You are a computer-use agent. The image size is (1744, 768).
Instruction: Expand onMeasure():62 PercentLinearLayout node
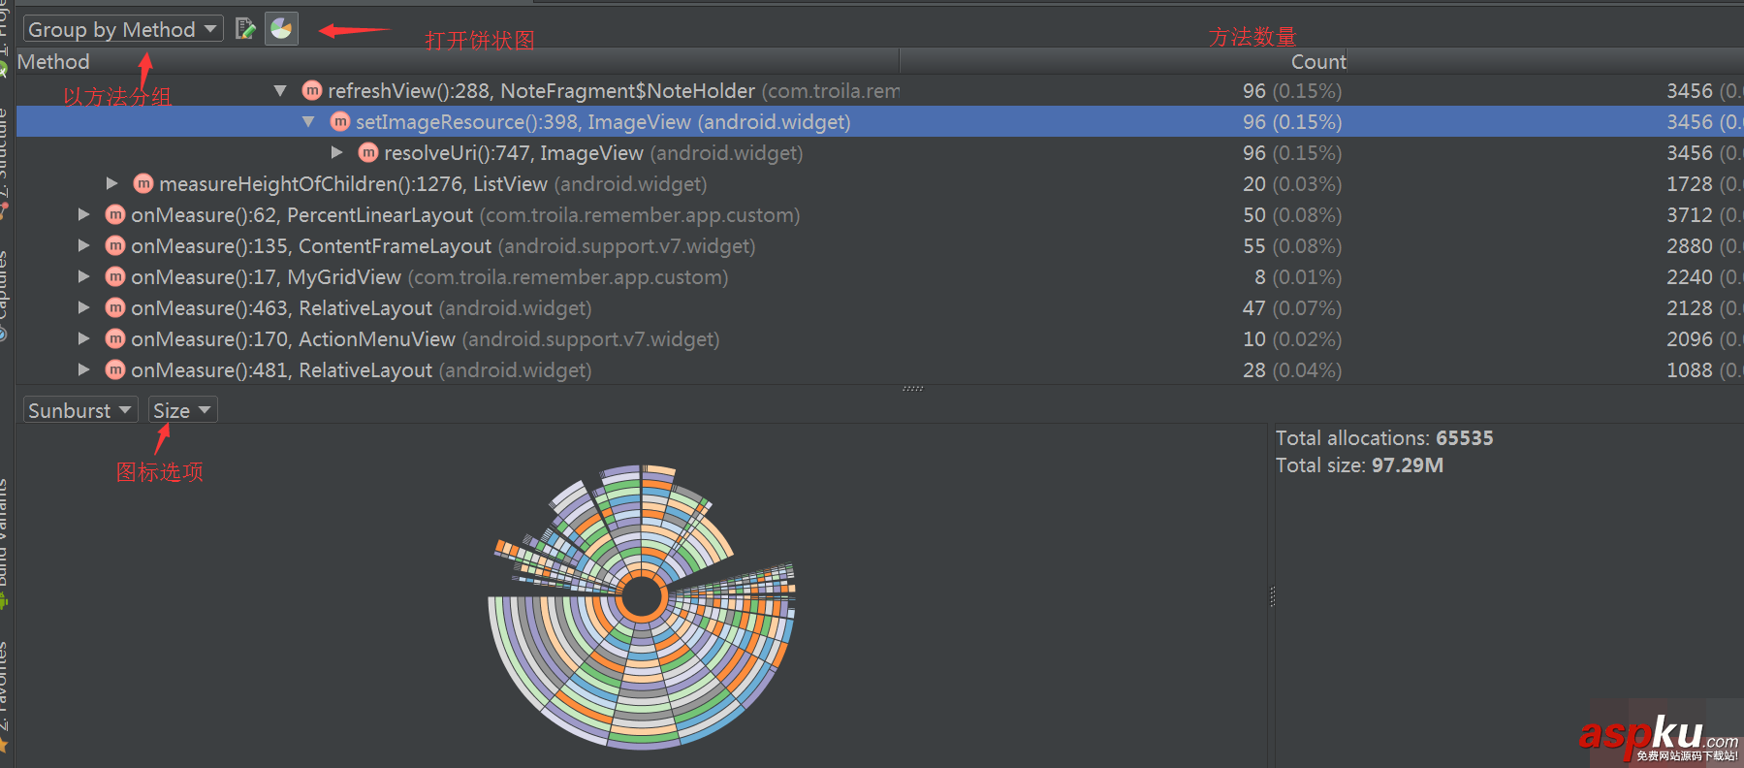83,214
